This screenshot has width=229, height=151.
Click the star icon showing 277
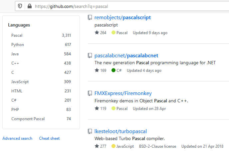97,146
